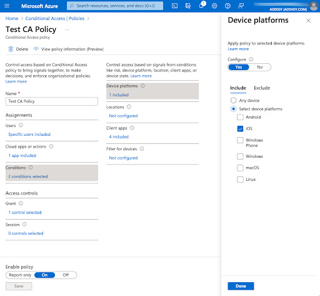Show the info tooltip next to Locations
This screenshot has width=320, height=296.
[x=129, y=107]
